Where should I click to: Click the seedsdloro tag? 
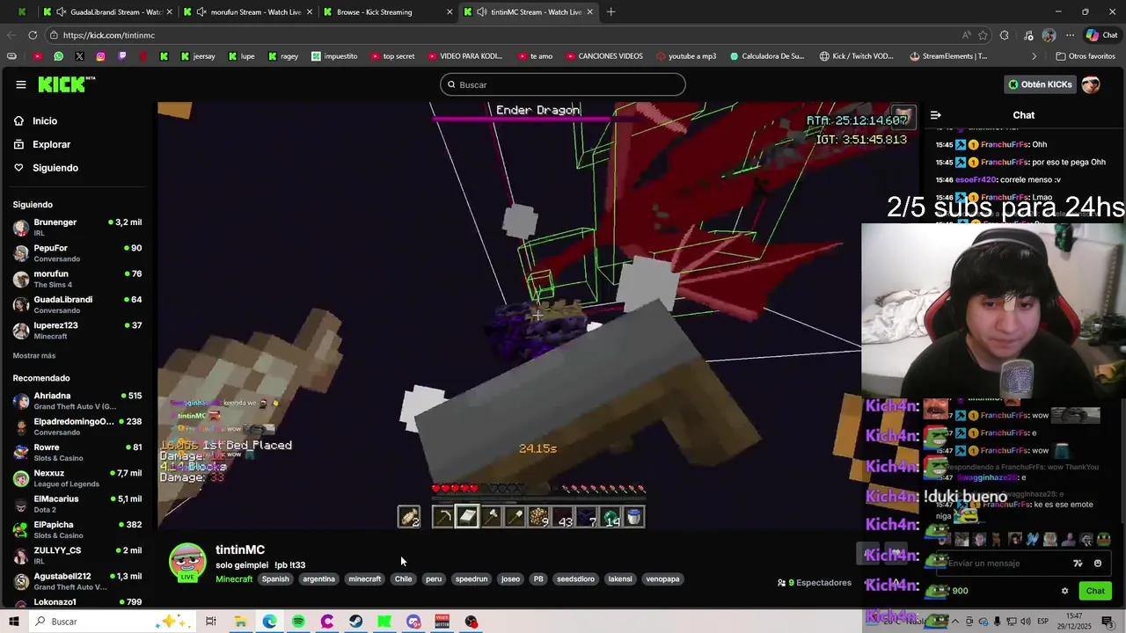pyautogui.click(x=576, y=579)
